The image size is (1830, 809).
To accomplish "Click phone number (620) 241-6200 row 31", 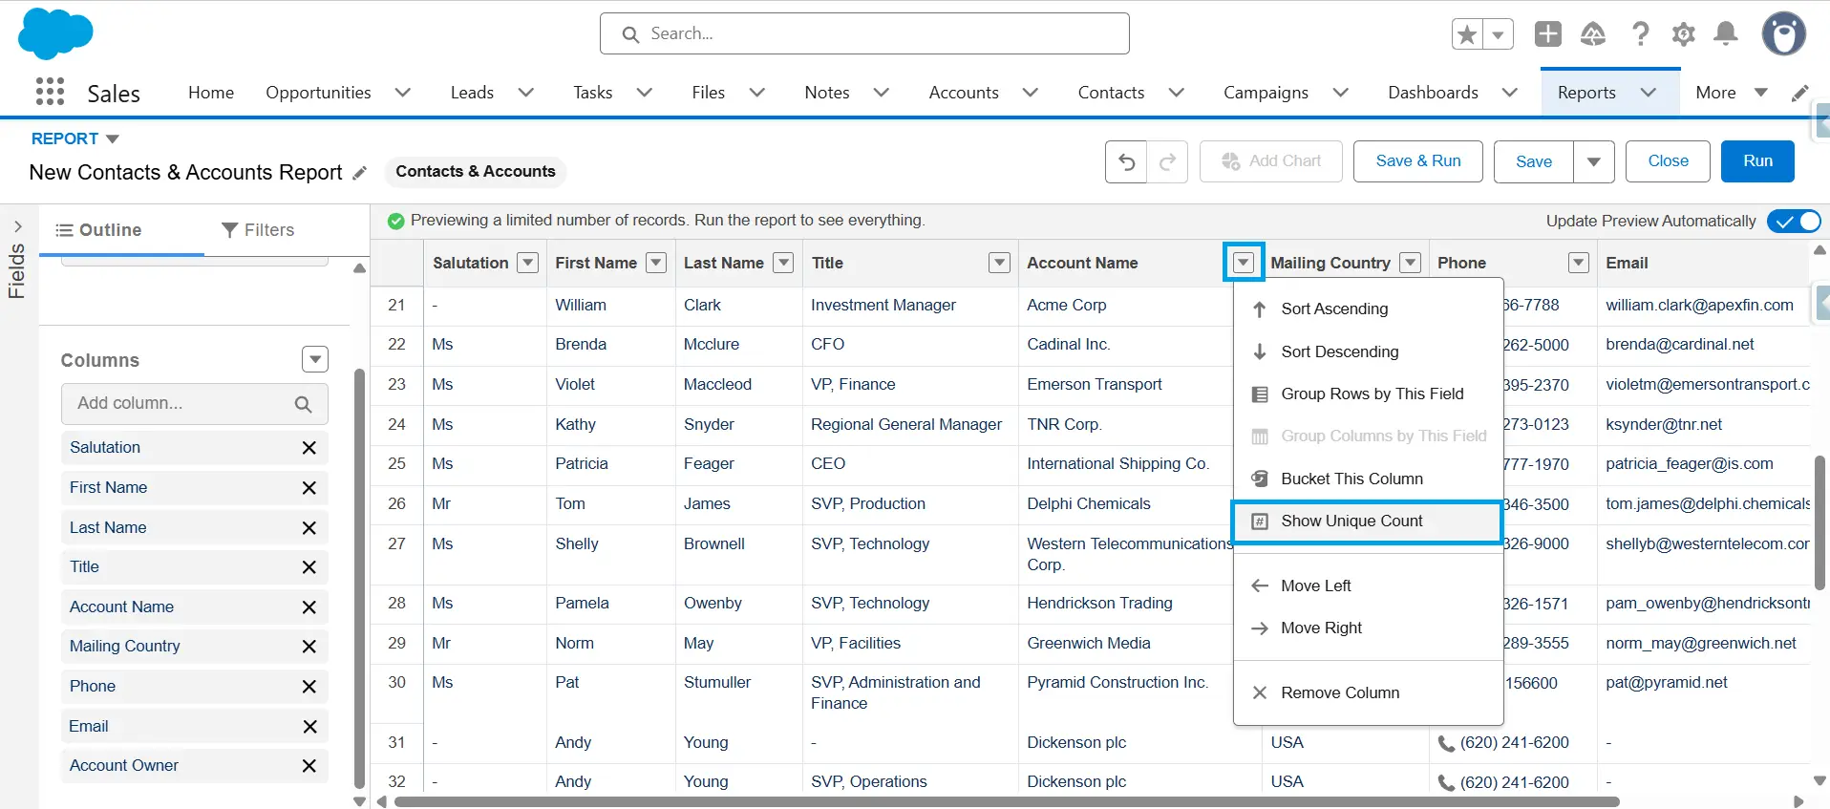I will click(x=1514, y=743).
